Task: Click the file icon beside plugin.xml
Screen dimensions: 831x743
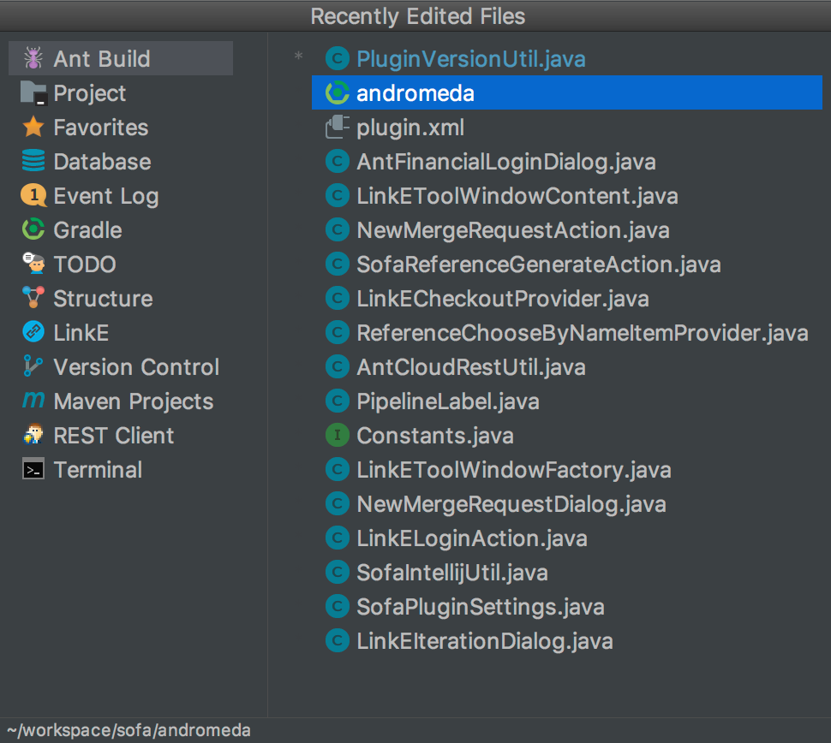Action: click(337, 127)
